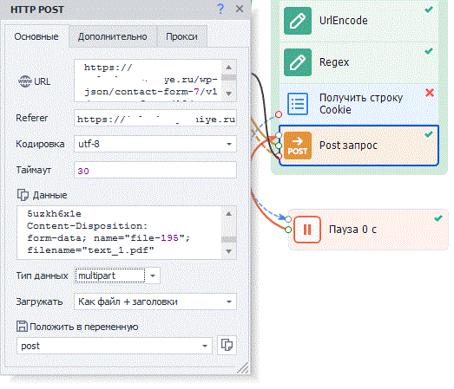Click copy button next to post variable

coord(227,345)
